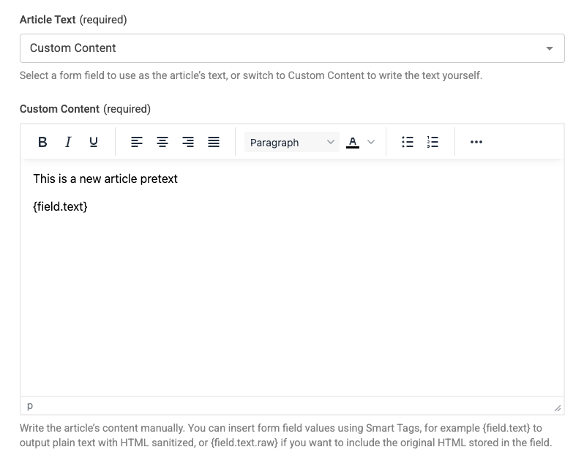Toggle bold formatting
This screenshot has width=584, height=466.
(x=42, y=142)
